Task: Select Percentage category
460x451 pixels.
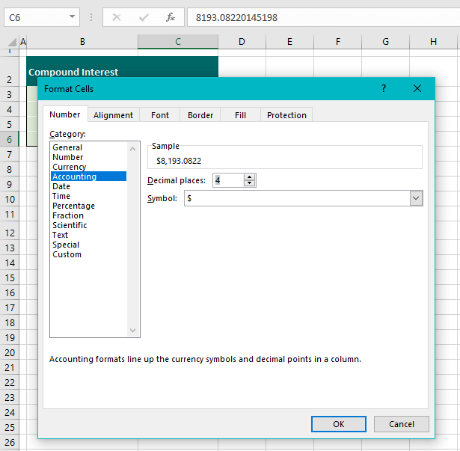Action: (73, 206)
